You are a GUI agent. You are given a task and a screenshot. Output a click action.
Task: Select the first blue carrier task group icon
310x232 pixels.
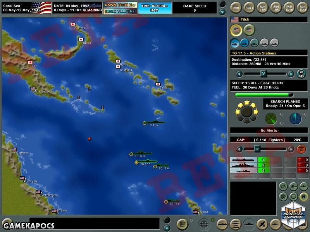pos(235,43)
